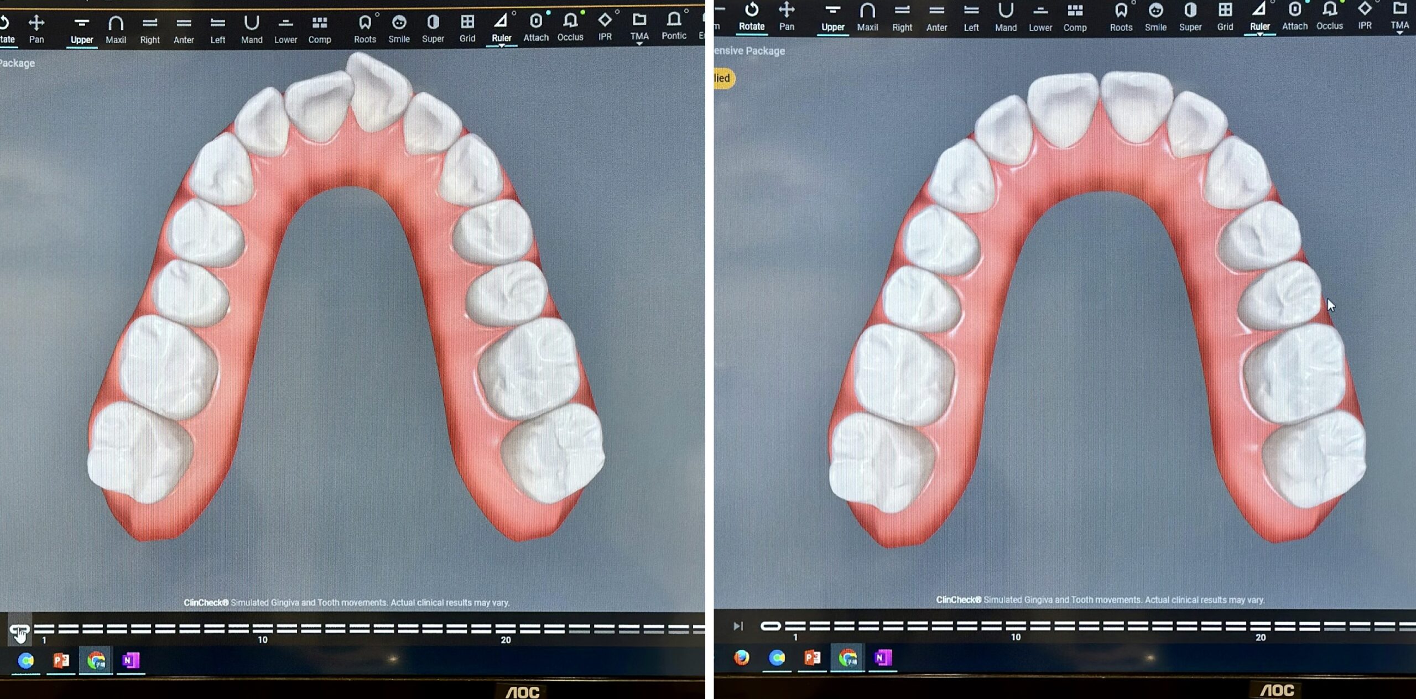Choose Mand view in right window

pyautogui.click(x=1005, y=17)
